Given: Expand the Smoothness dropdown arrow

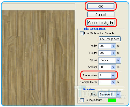Looking at the screenshot, I should click(x=113, y=75).
